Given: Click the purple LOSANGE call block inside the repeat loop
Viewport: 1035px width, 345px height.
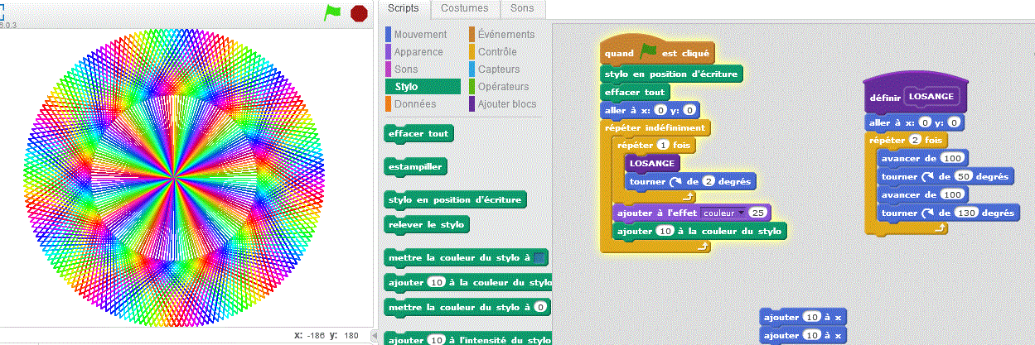Looking at the screenshot, I should tap(652, 163).
